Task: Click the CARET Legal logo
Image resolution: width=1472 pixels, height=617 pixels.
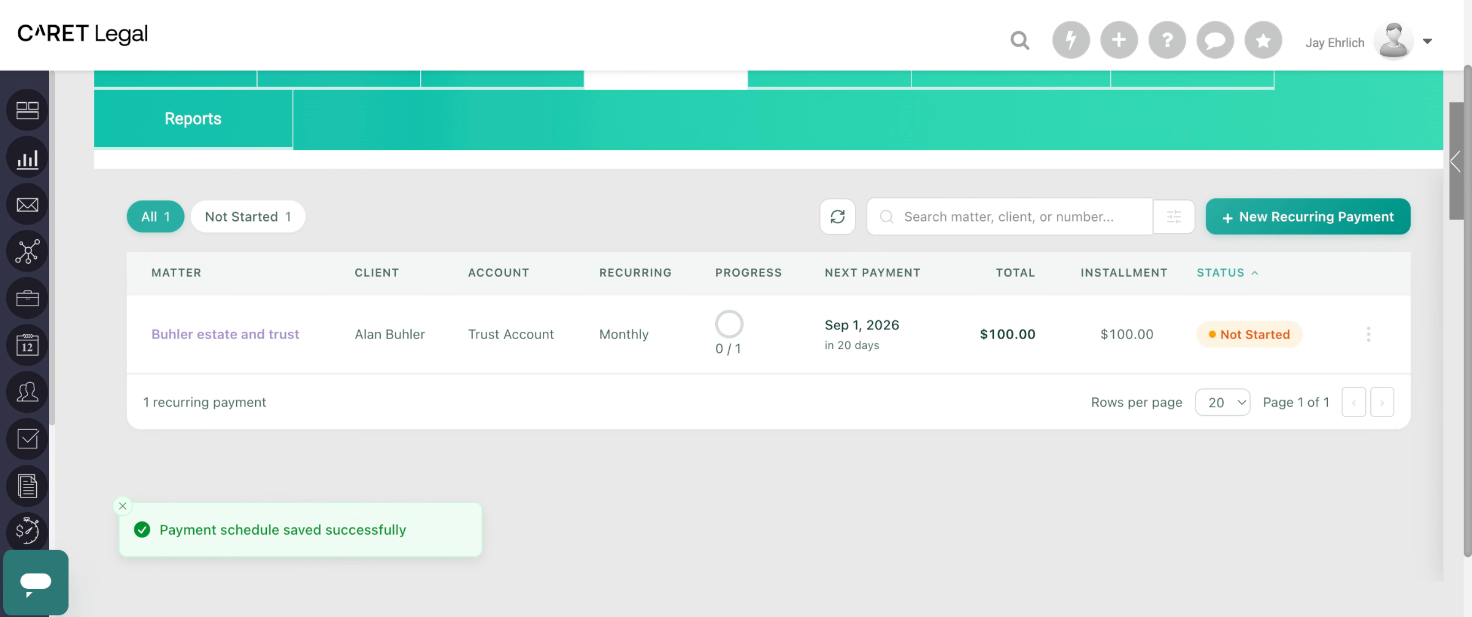Action: [83, 34]
